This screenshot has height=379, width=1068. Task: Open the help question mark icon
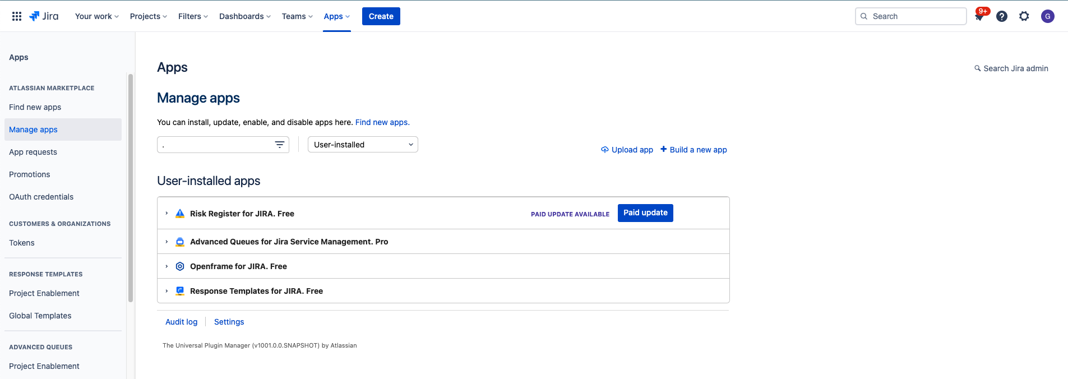coord(1002,16)
